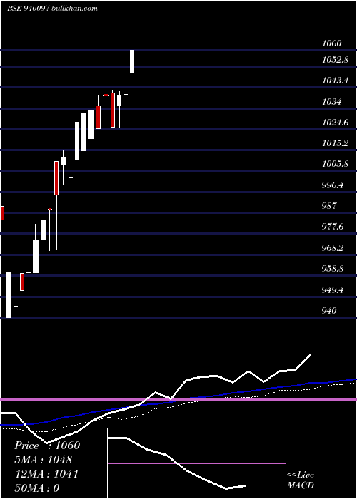Click the 1015.2 price axis label
This screenshot has height=499, width=357.
tap(336, 143)
